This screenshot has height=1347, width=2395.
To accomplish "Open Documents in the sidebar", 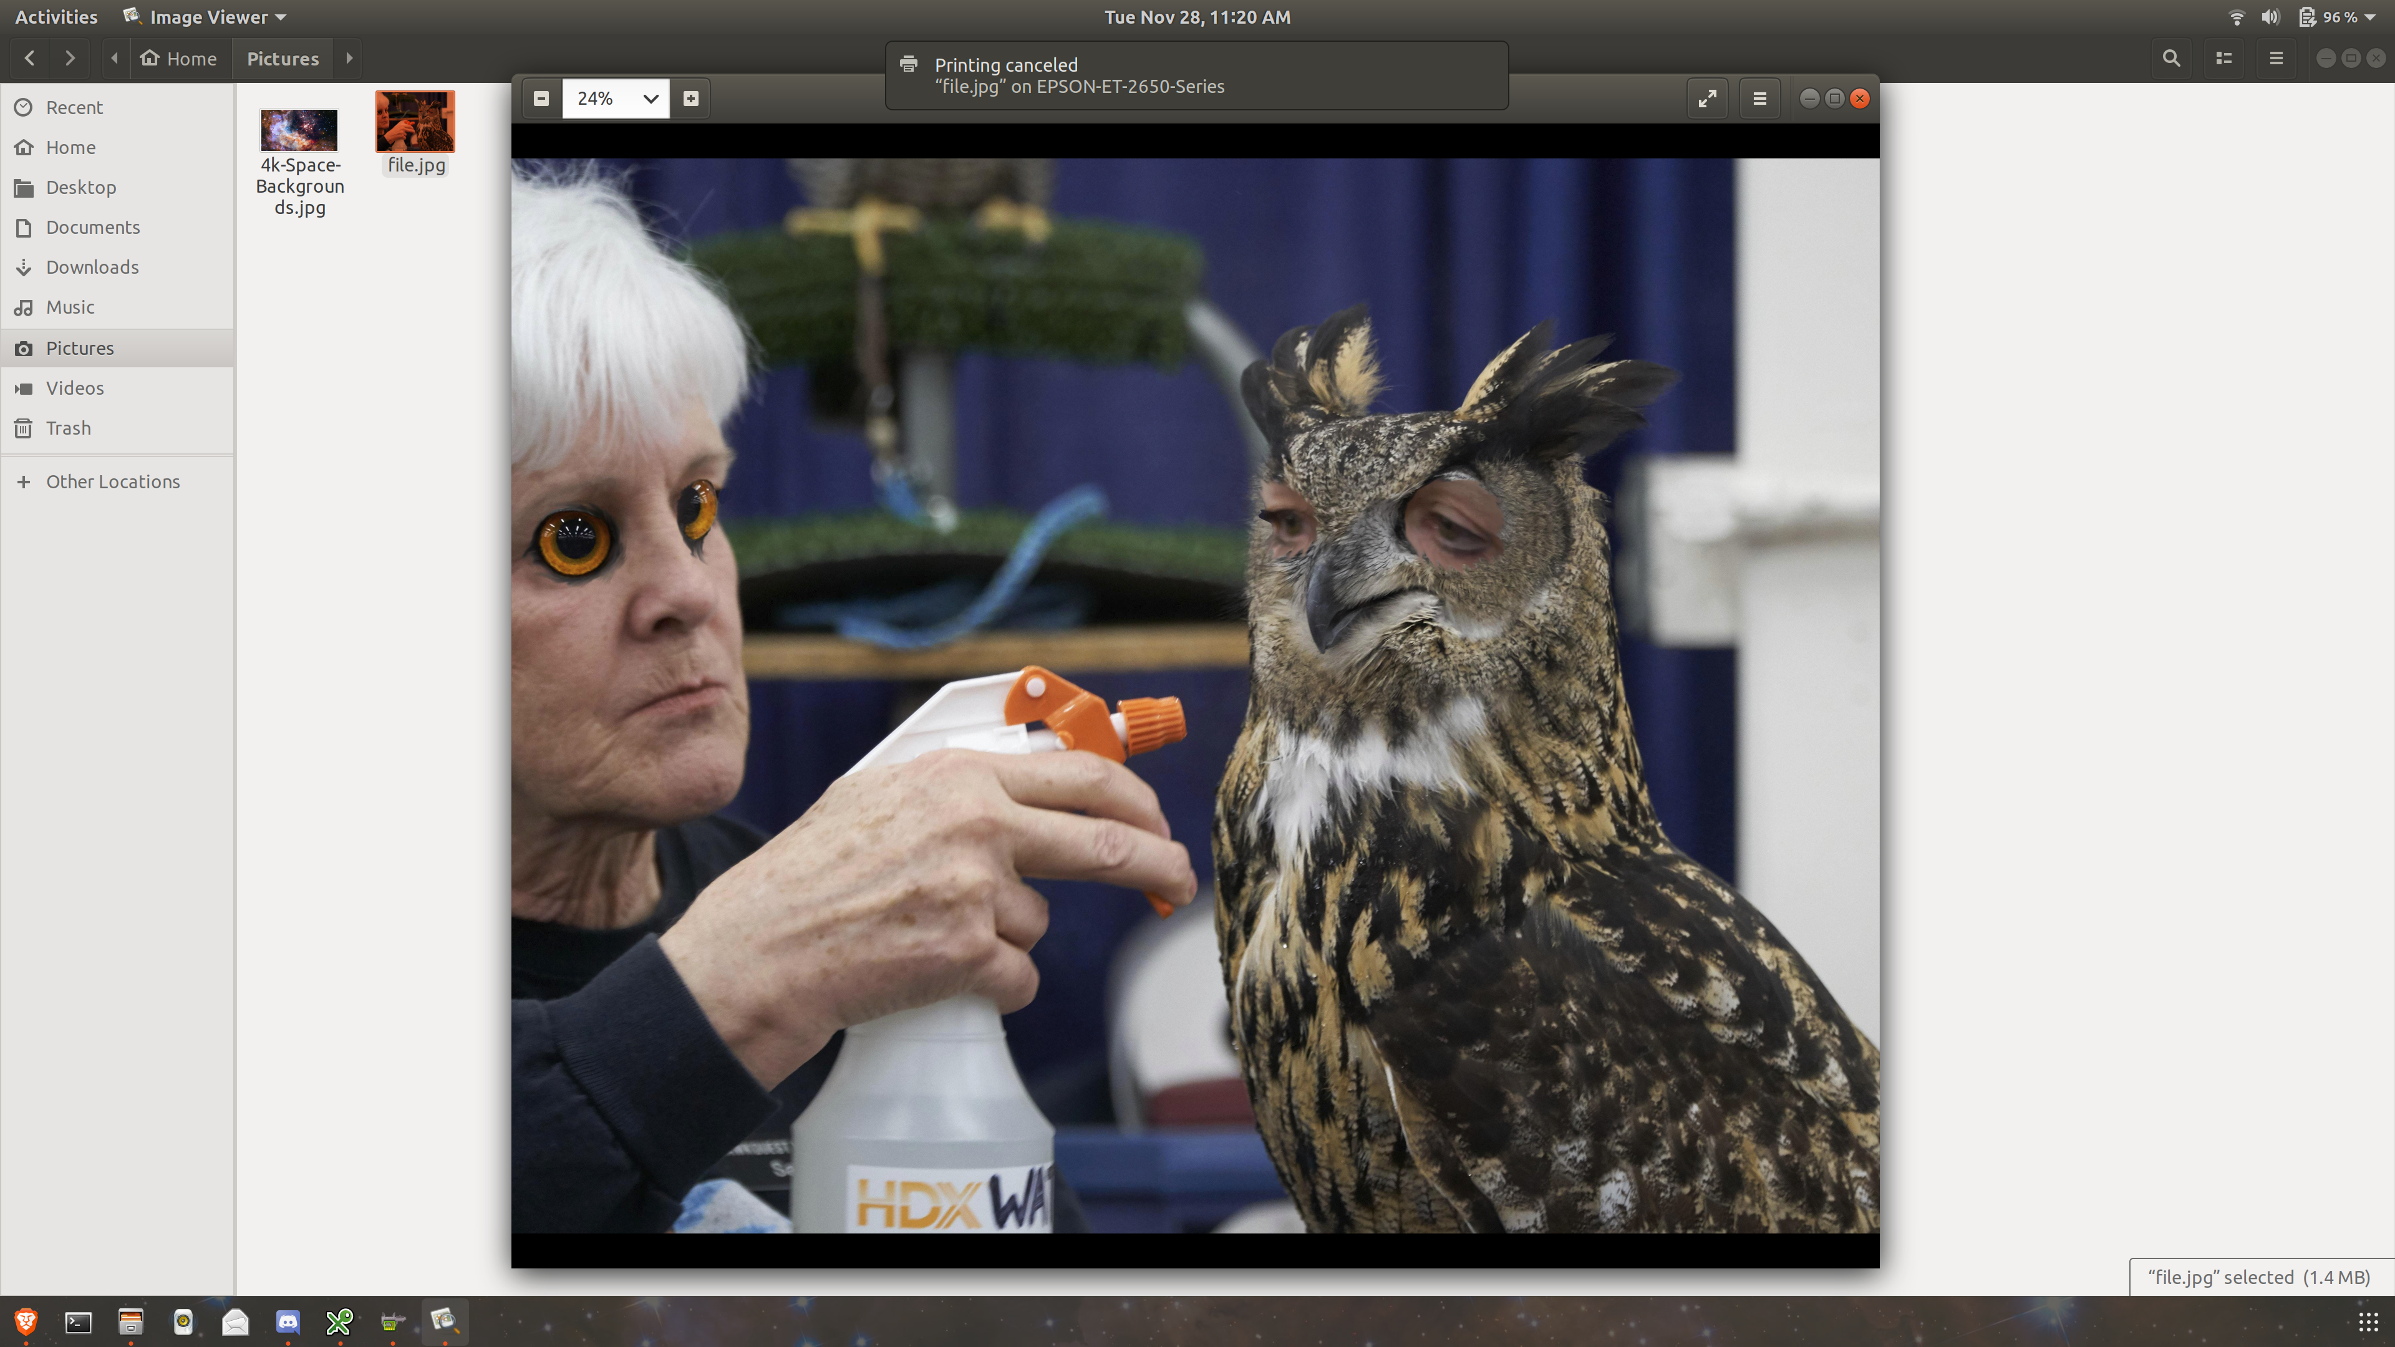I will coord(117,228).
